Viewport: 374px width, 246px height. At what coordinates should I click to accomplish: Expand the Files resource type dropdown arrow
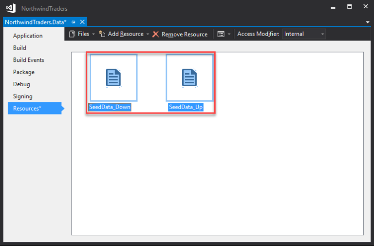click(93, 34)
